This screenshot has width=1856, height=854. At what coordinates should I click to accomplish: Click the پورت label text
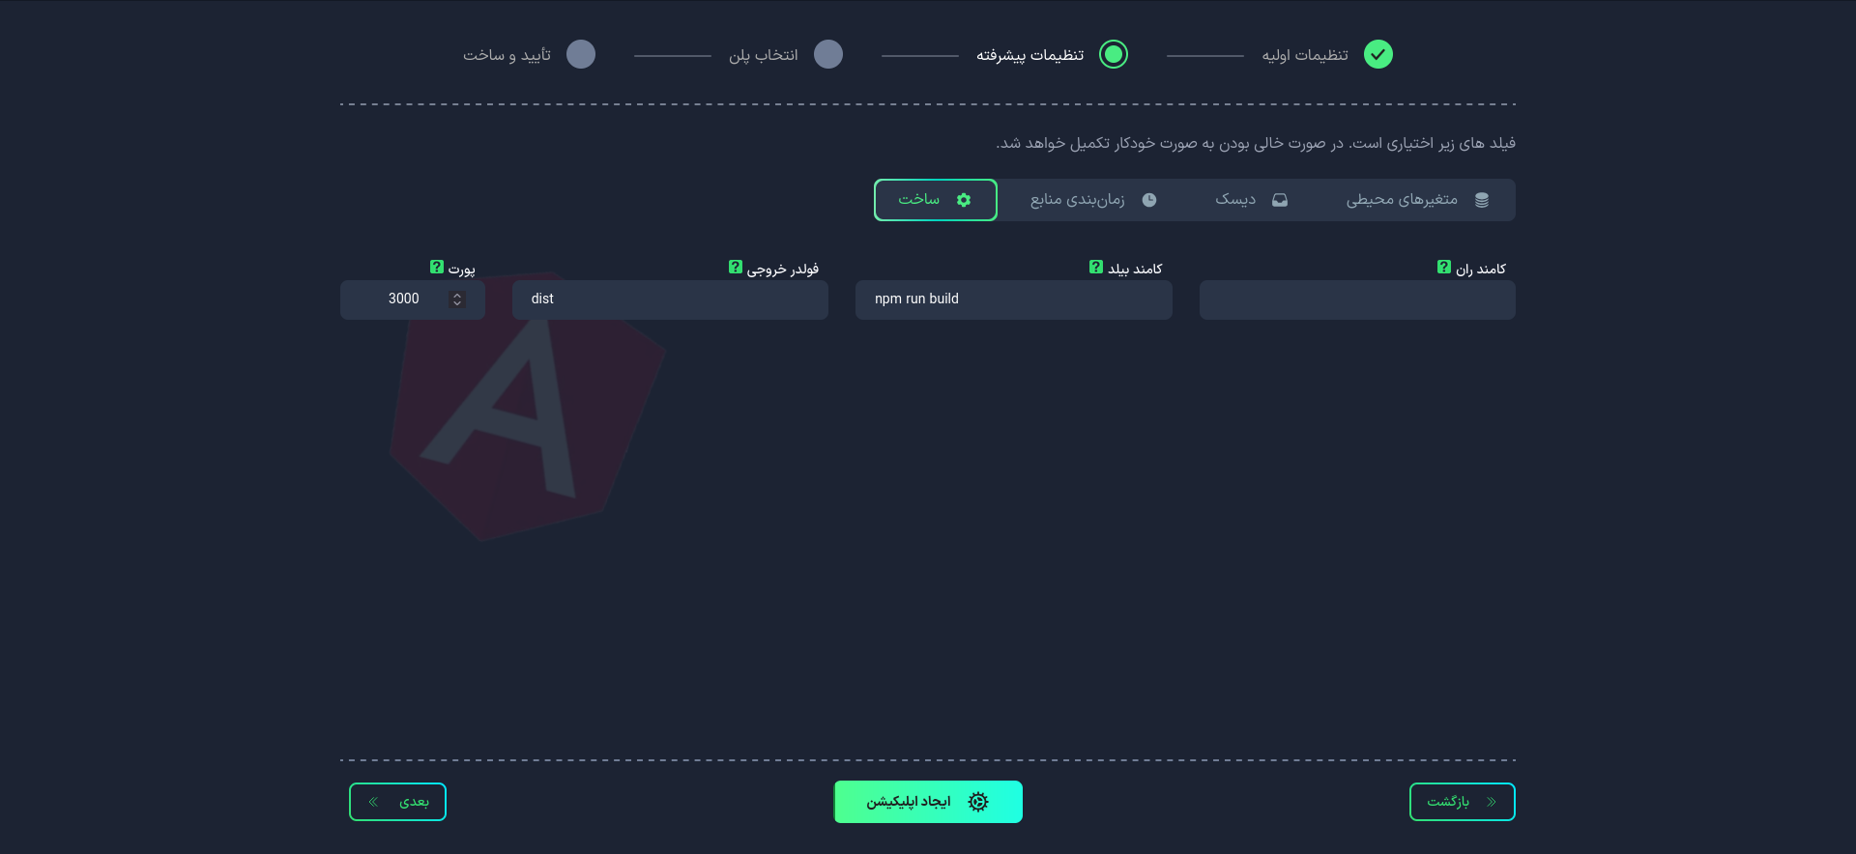pos(461,269)
